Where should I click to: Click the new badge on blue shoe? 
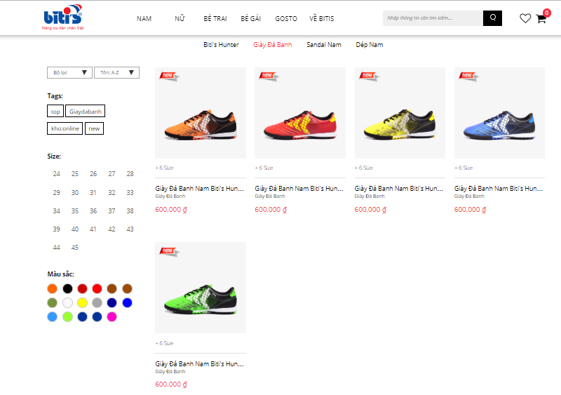click(468, 76)
